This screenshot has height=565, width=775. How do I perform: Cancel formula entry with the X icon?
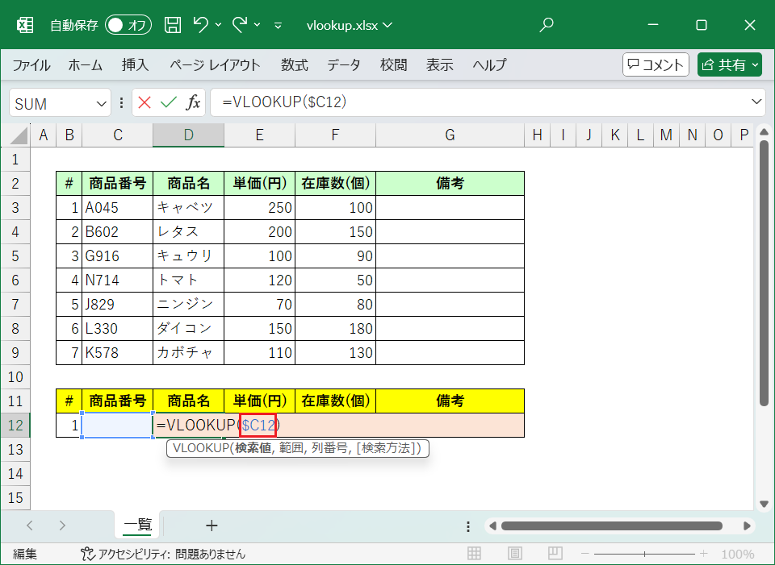tap(145, 102)
